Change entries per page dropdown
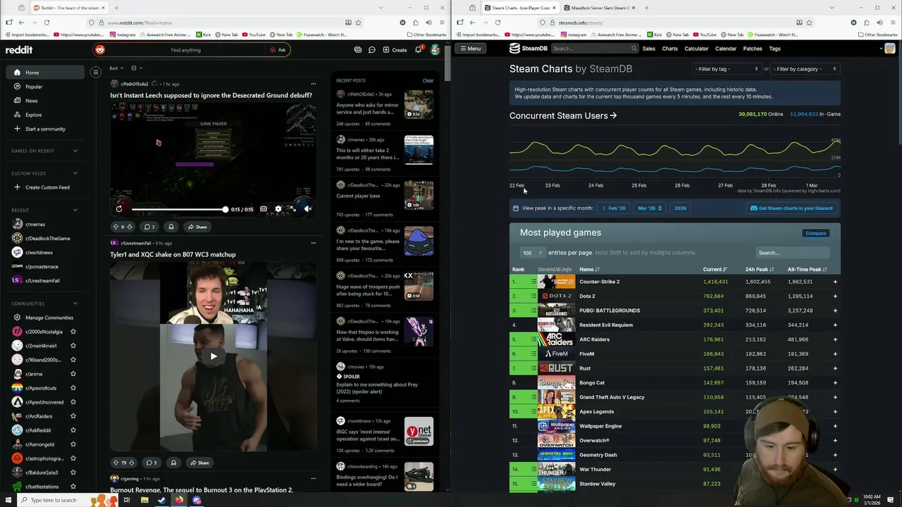Viewport: 902px width, 507px height. click(x=532, y=253)
